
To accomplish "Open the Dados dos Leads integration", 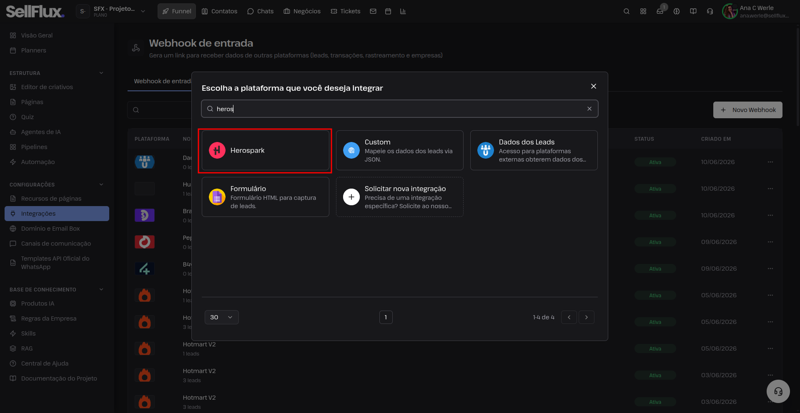I will 534,150.
